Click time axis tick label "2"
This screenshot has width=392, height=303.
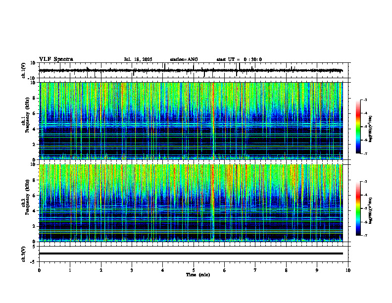click(101, 270)
